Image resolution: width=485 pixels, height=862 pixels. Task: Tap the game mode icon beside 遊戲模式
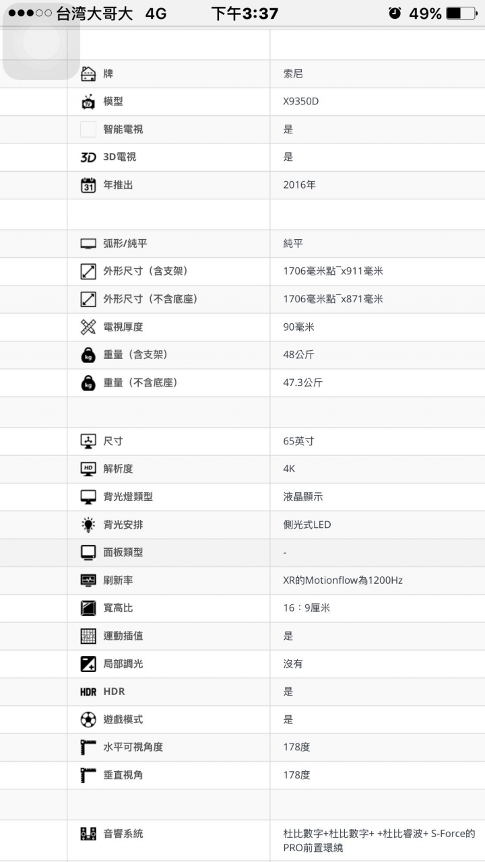point(88,719)
